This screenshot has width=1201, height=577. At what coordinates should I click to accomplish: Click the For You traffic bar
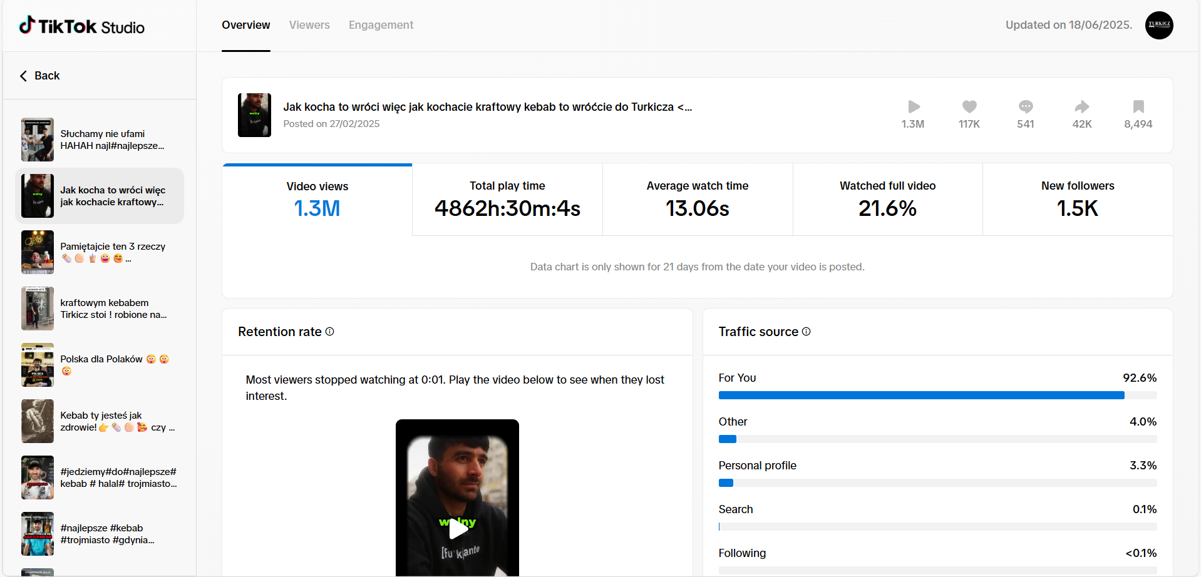pos(921,396)
